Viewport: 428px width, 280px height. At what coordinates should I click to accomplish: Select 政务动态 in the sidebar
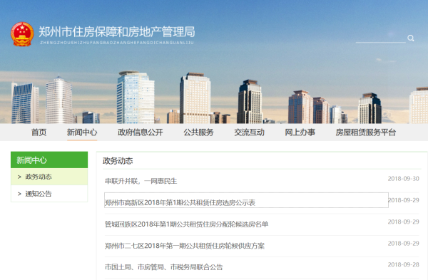coord(49,177)
